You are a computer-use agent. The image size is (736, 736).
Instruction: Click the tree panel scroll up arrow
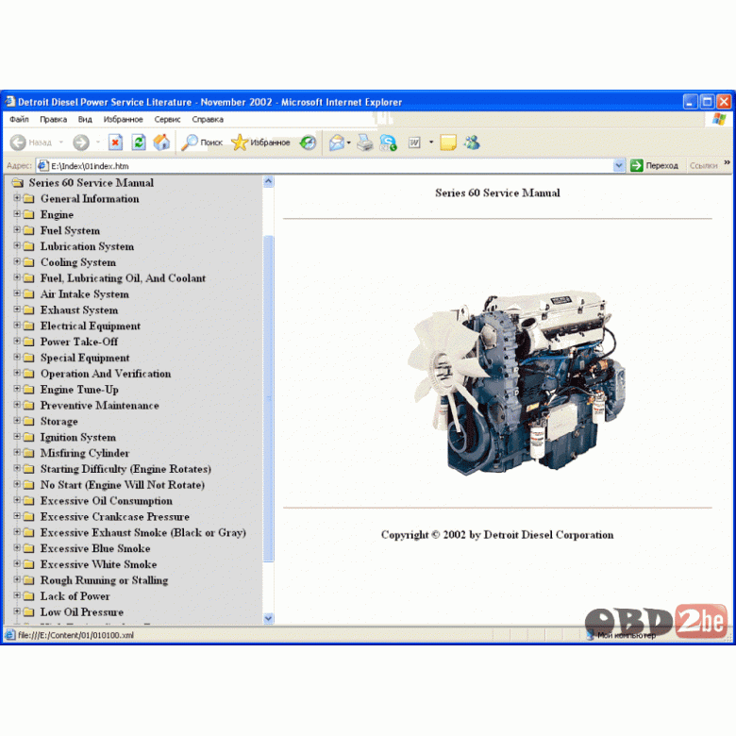click(x=268, y=182)
